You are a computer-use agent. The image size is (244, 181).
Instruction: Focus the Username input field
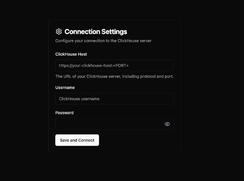[115, 99]
